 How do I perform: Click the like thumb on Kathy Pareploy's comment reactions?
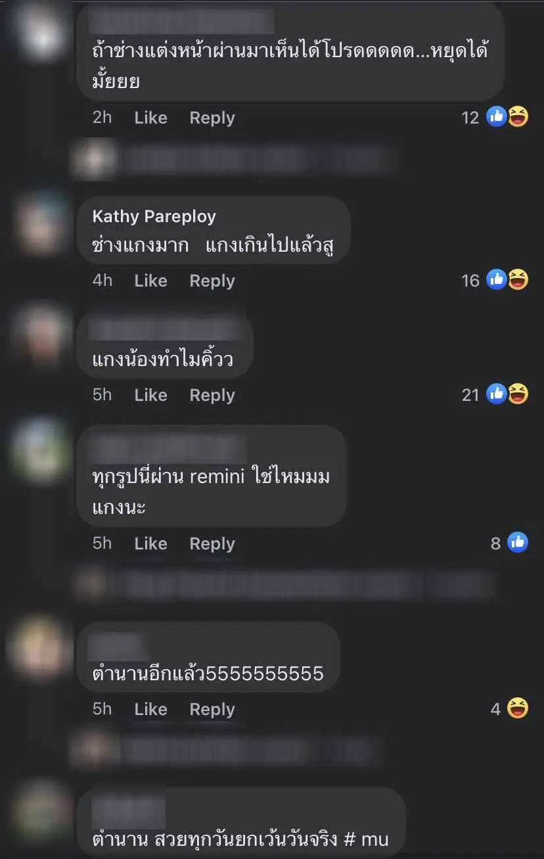coord(497,280)
